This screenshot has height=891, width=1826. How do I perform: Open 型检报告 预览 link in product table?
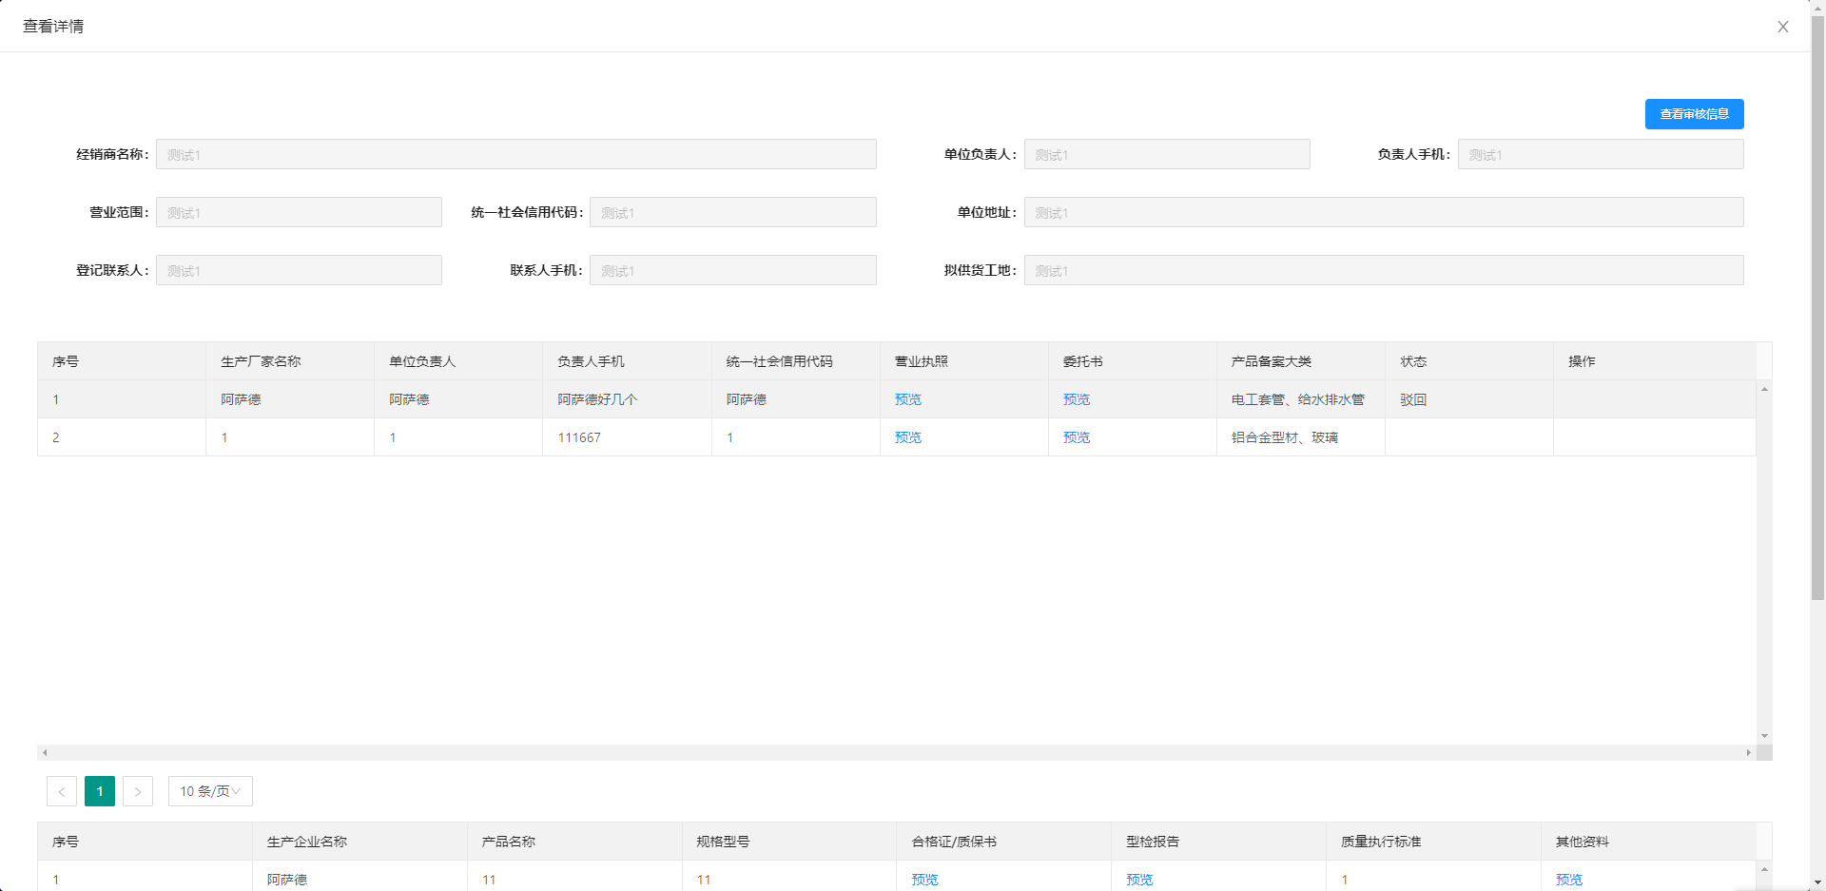tap(1139, 880)
